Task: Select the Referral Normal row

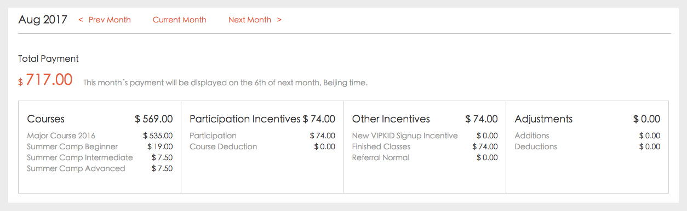Action: click(425, 157)
